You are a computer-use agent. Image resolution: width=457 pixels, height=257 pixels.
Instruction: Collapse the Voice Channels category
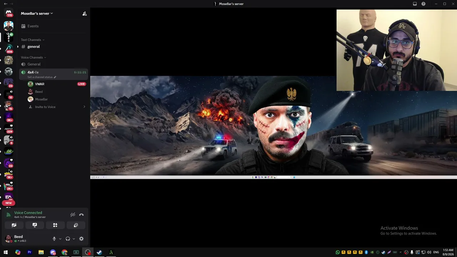pos(34,57)
